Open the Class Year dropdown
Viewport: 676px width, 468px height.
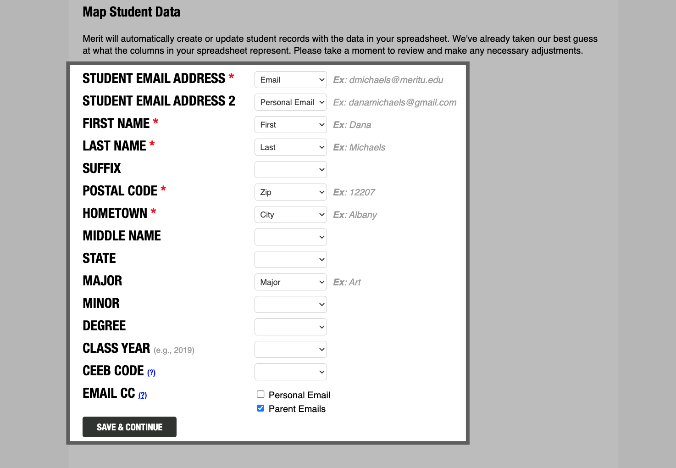click(290, 350)
